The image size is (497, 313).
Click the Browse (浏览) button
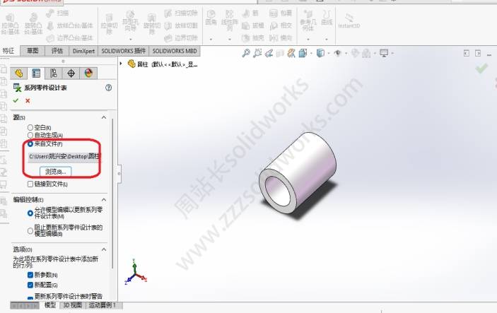55,172
